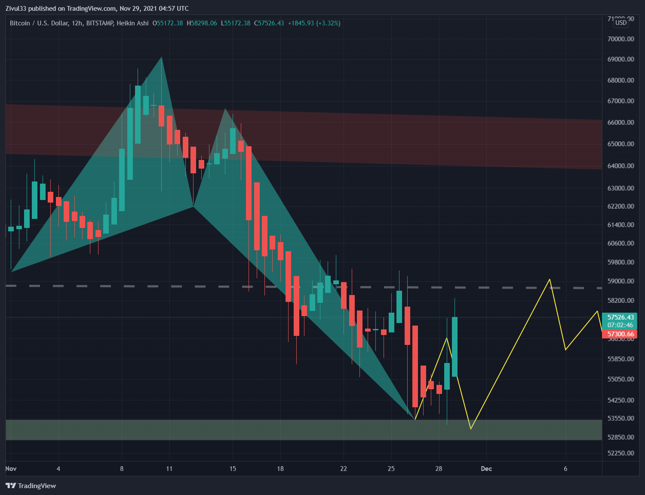645x495 pixels.
Task: Select the High value H58298.06
Action: 202,23
